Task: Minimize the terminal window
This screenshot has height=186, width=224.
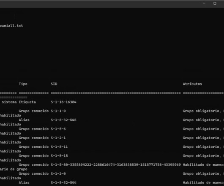Action: click(x=204, y=3)
